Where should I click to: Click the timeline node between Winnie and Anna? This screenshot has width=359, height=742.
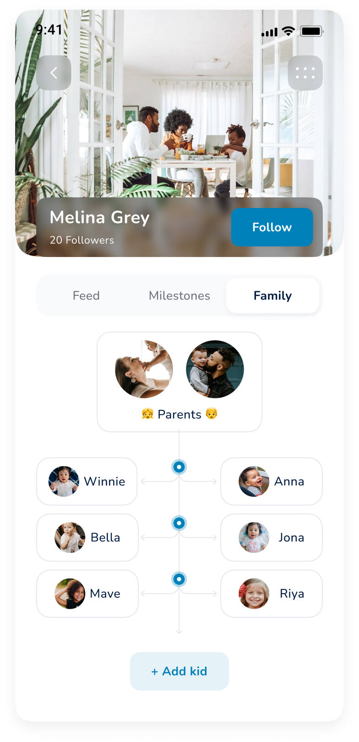click(x=179, y=467)
